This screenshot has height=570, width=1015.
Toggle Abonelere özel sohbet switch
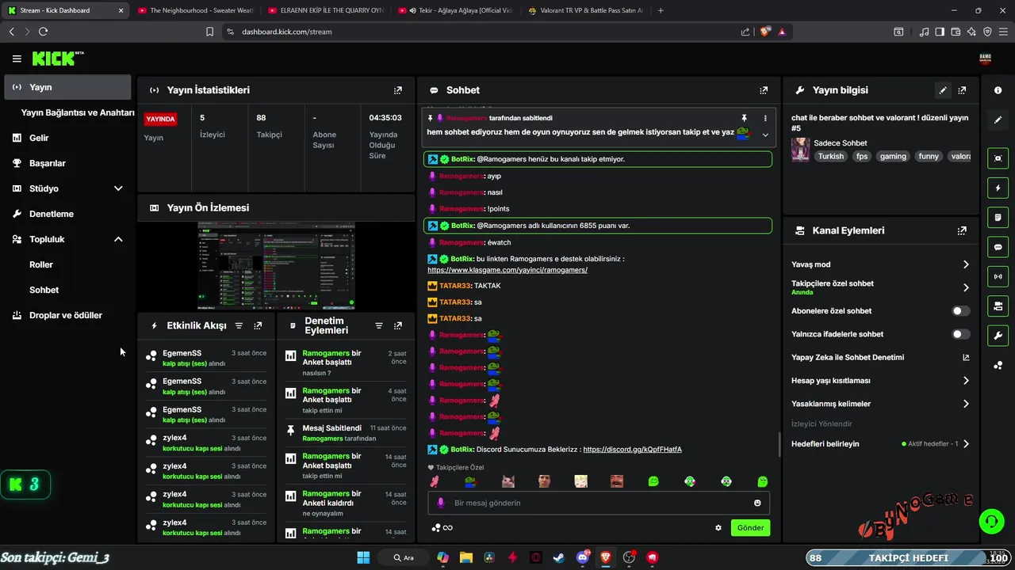point(961,311)
